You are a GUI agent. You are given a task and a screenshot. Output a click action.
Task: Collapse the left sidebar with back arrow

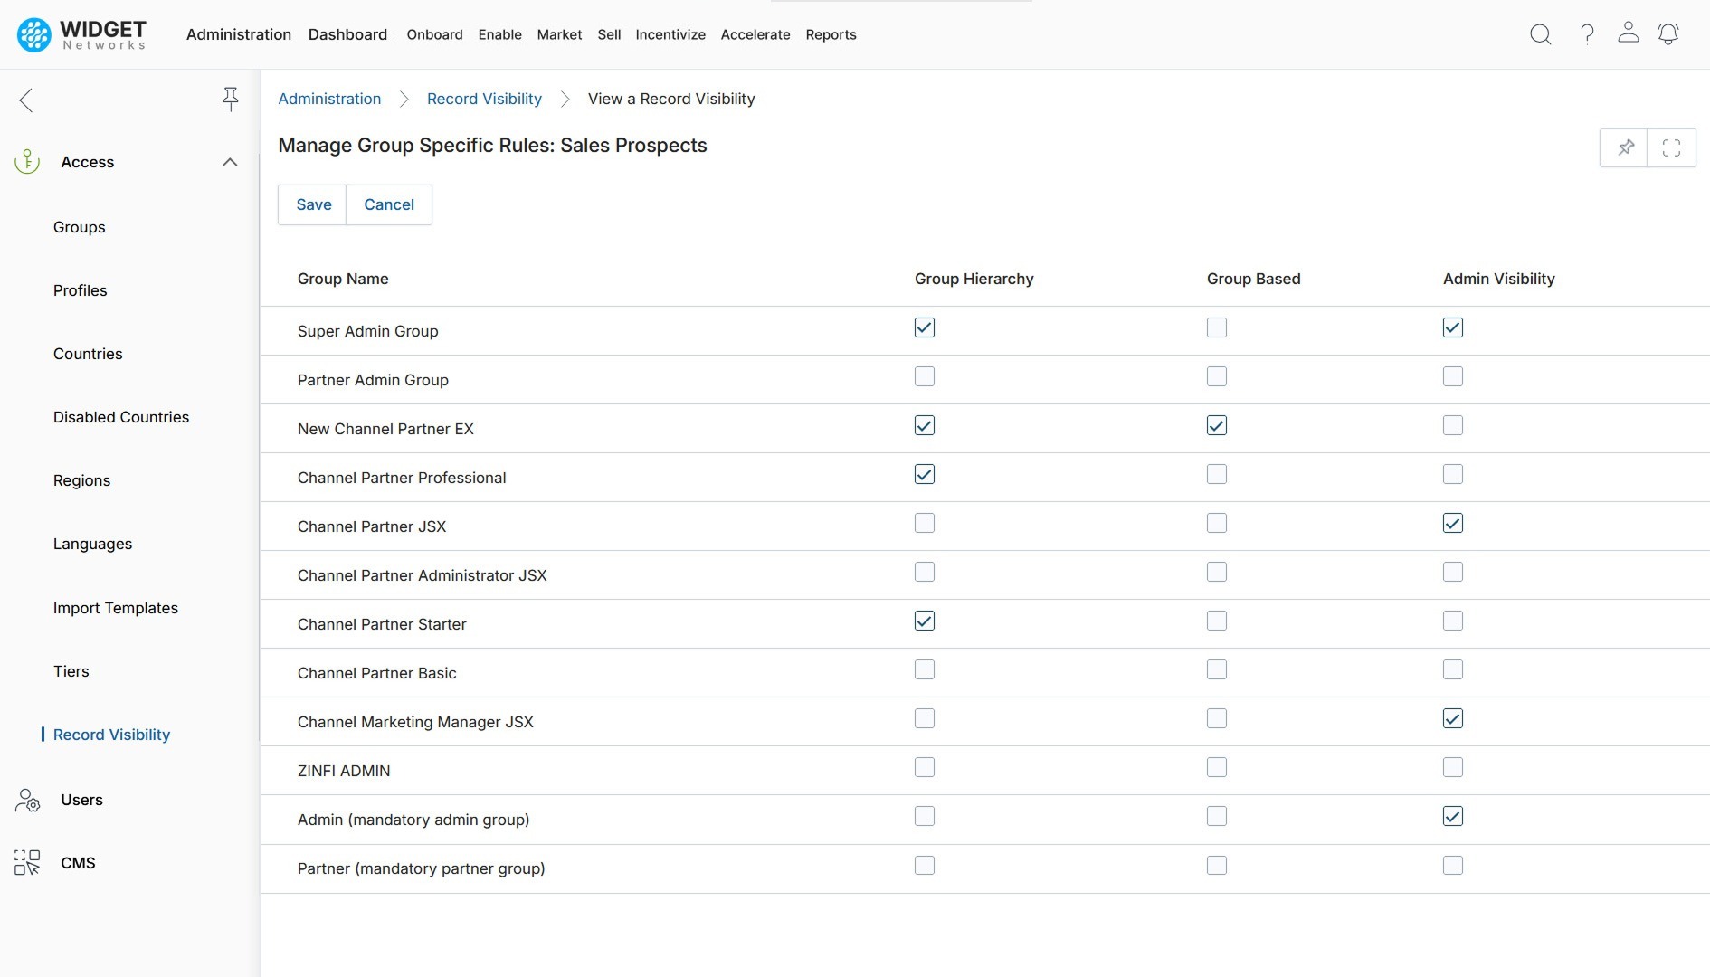[26, 100]
